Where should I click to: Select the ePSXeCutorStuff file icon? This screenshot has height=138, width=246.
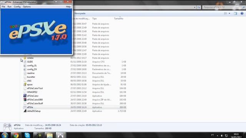pos(25,103)
